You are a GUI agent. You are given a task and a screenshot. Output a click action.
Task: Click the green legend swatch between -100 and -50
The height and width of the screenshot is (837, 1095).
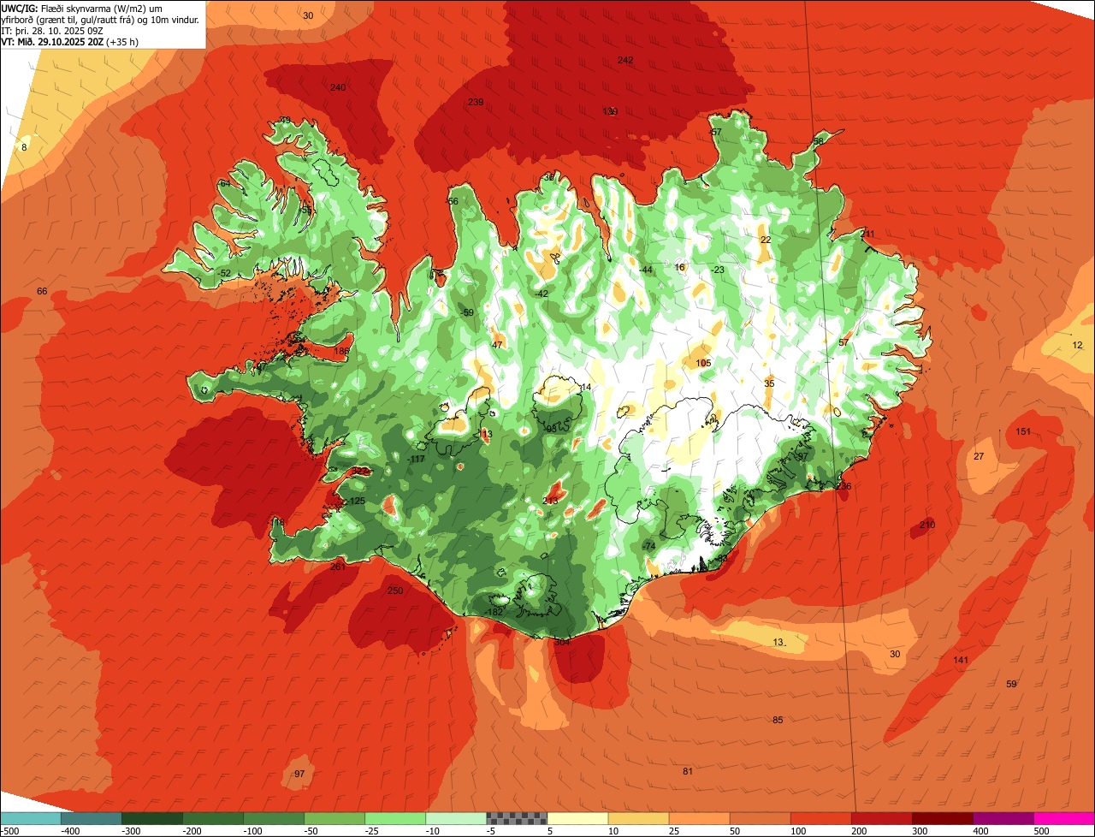[x=274, y=818]
